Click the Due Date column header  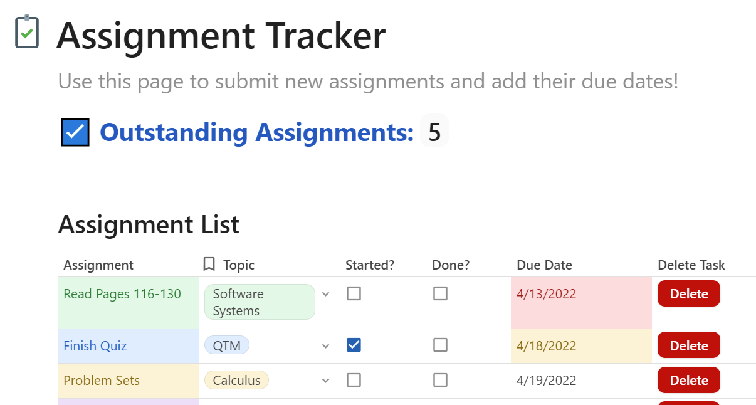coord(544,265)
